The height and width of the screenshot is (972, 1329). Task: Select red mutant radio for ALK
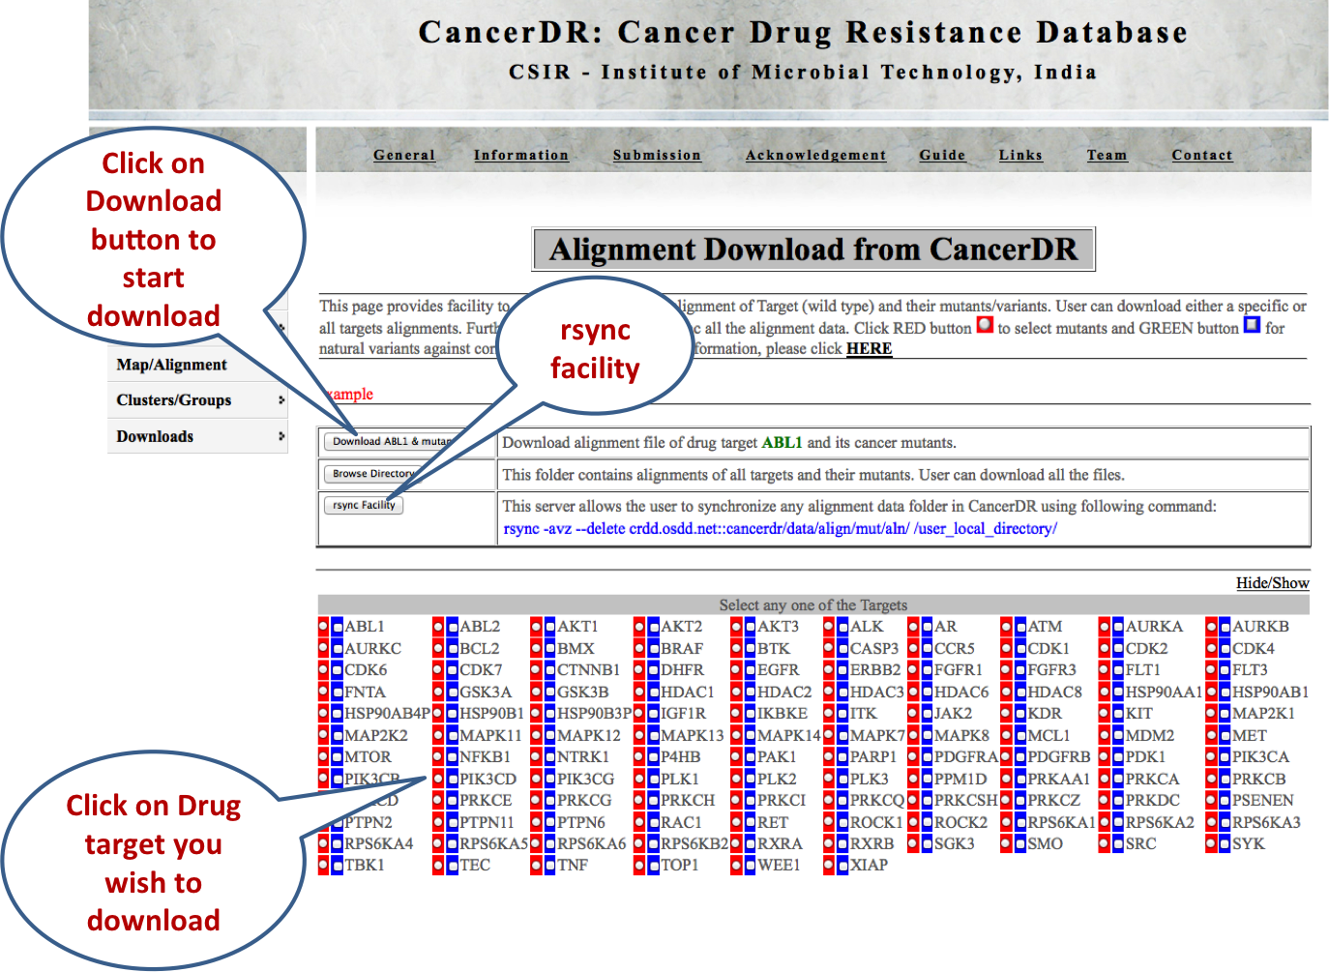829,627
